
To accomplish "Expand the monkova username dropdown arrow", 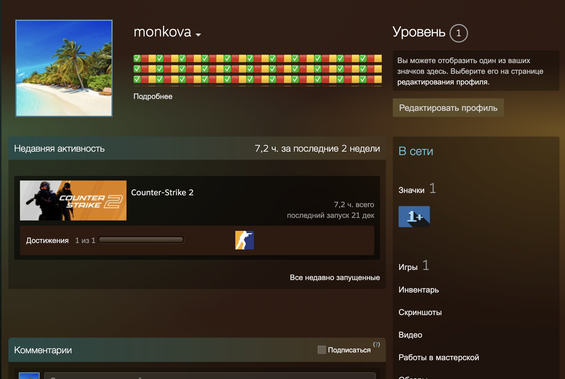I will pyautogui.click(x=198, y=35).
